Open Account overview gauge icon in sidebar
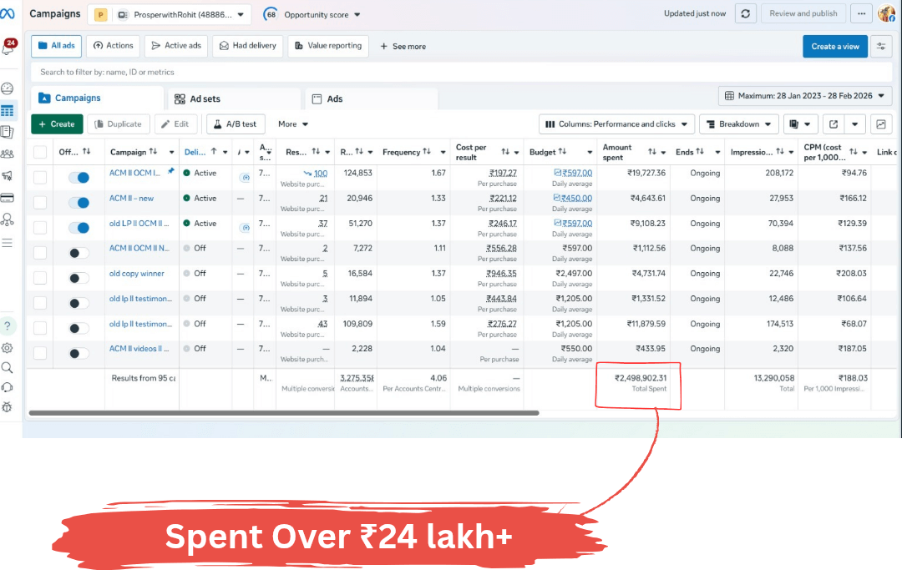This screenshot has width=902, height=585. 8,88
